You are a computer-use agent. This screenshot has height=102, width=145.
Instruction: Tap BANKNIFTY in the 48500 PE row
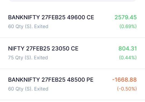[24, 80]
